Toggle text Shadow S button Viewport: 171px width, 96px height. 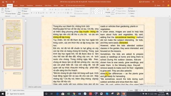pos(38,13)
